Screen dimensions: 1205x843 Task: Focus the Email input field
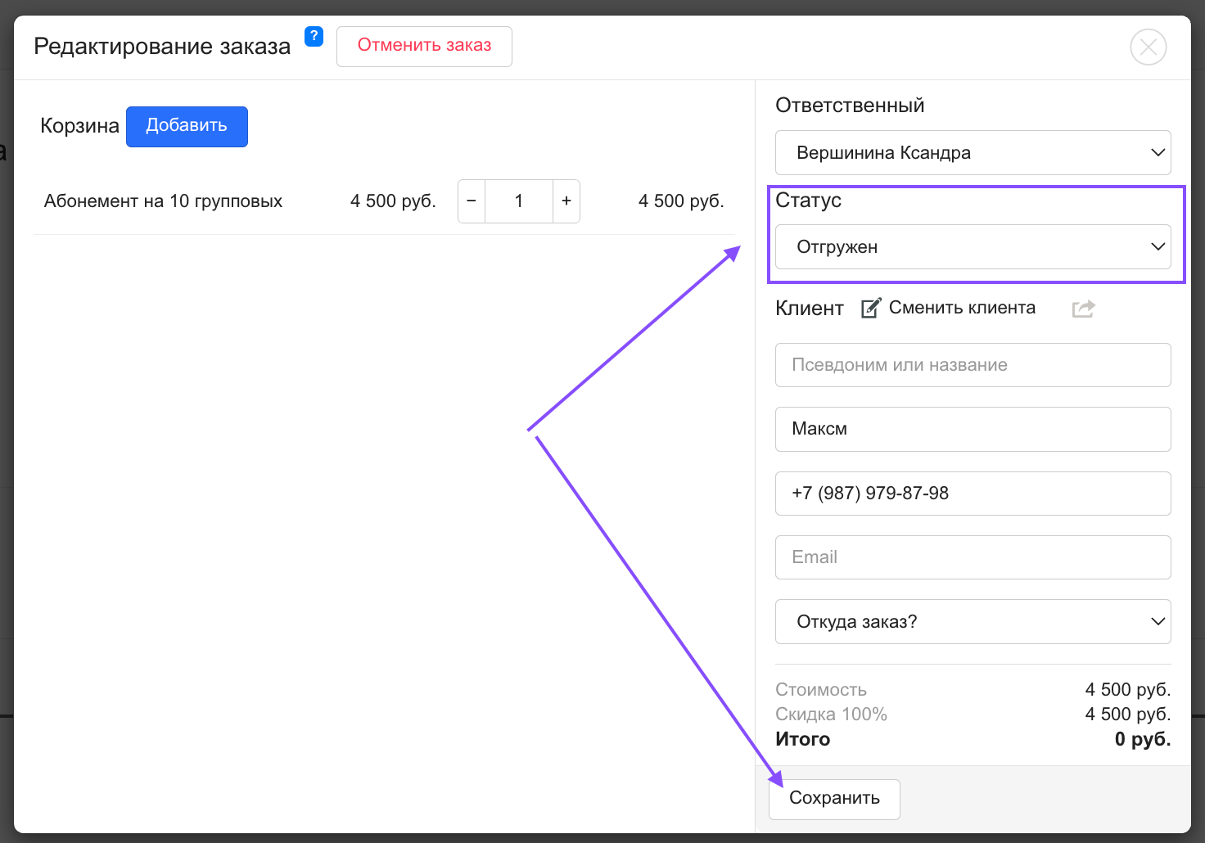click(973, 557)
